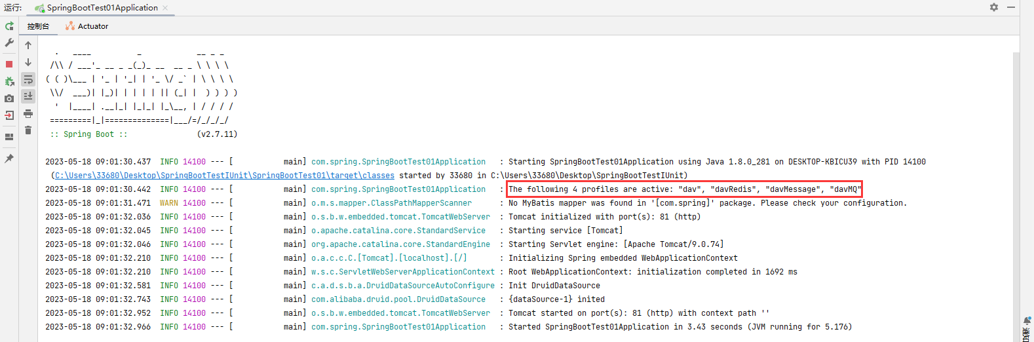The width and height of the screenshot is (1034, 342).
Task: Close the SpringBootTest01Application run tab
Action: click(165, 8)
